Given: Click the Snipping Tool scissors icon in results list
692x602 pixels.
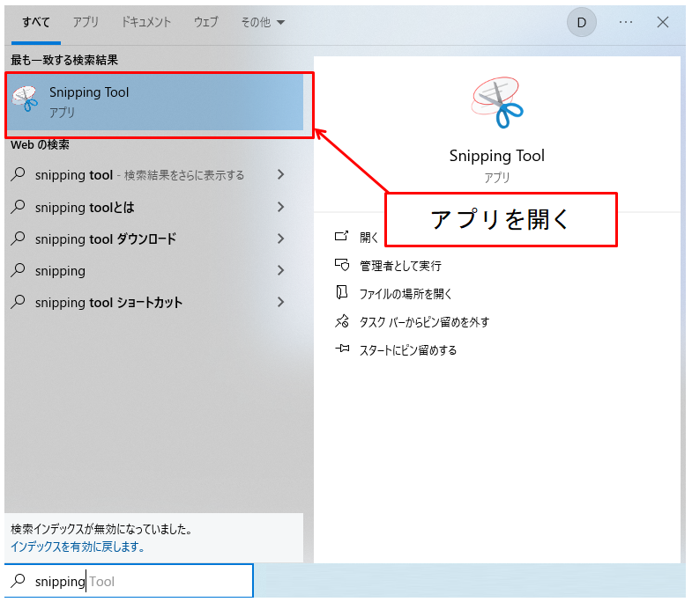Looking at the screenshot, I should [x=26, y=99].
